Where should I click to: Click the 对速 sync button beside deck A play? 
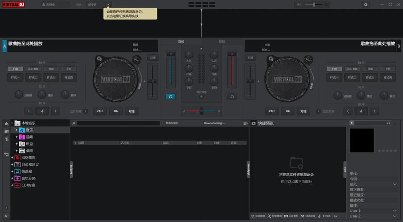tap(132, 111)
